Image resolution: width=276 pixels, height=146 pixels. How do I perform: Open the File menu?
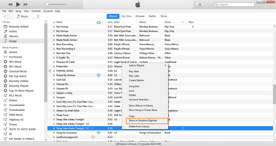[x=4, y=11]
